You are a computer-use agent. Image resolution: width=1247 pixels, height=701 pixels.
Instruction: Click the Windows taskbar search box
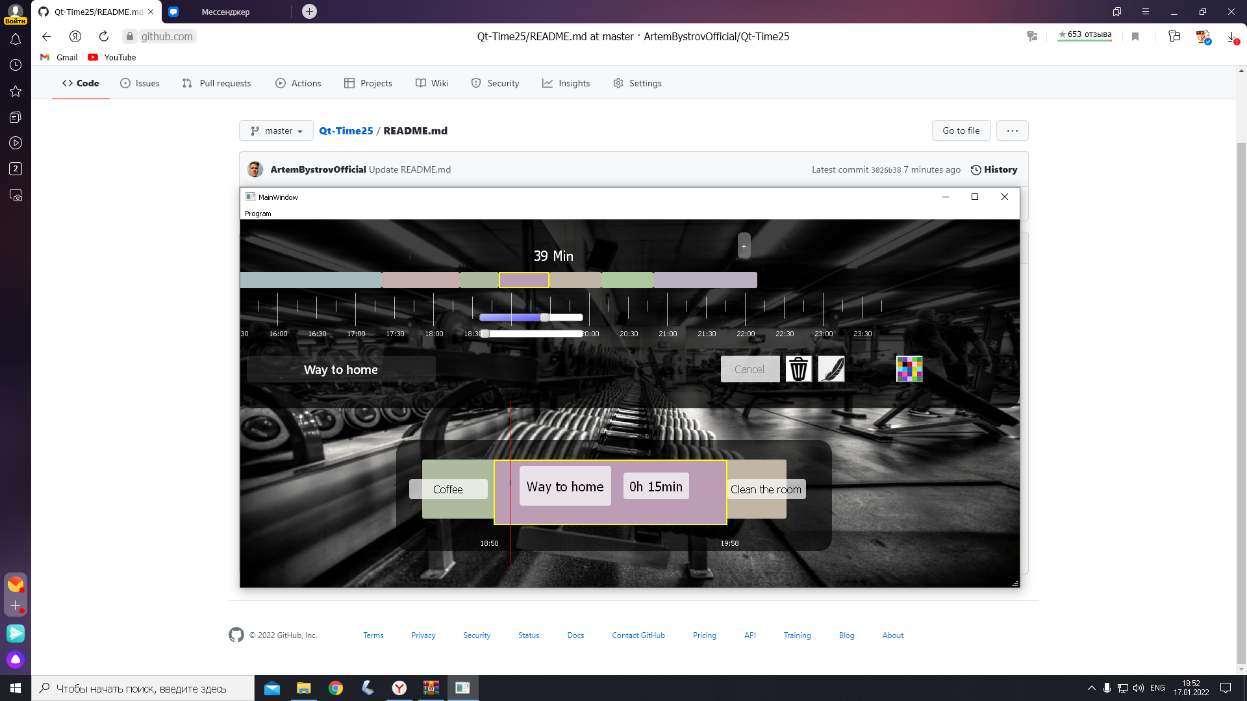click(x=143, y=688)
